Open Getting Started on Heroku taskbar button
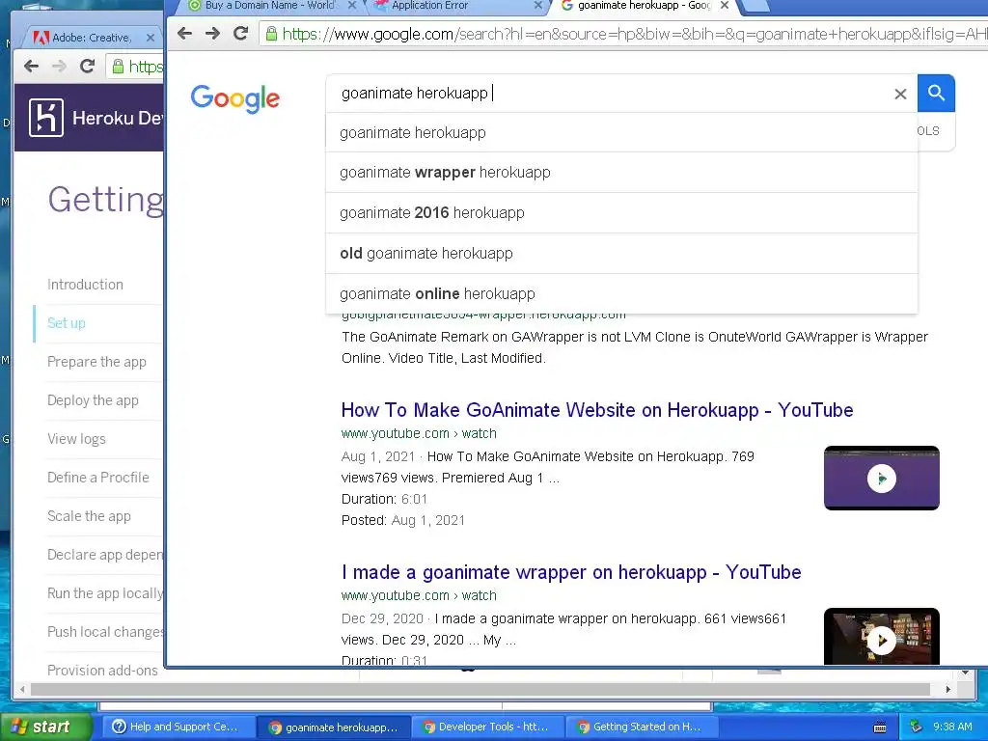The image size is (988, 741). pyautogui.click(x=640, y=727)
